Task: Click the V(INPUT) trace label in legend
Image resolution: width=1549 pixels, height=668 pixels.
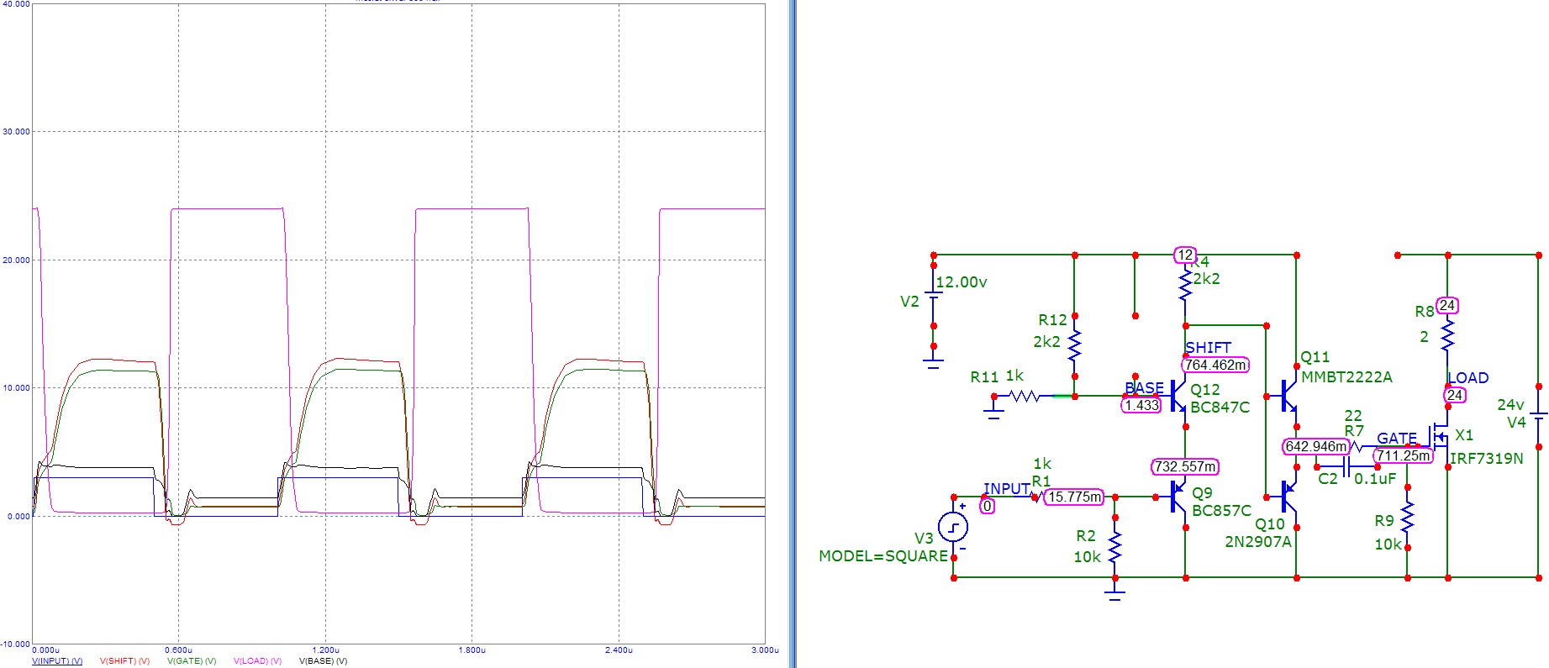Action: [57, 661]
